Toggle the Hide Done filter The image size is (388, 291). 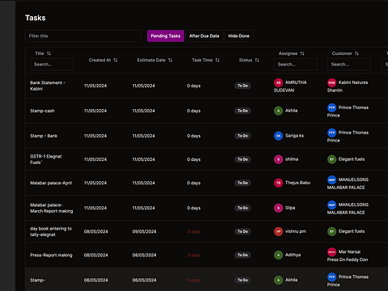(238, 36)
